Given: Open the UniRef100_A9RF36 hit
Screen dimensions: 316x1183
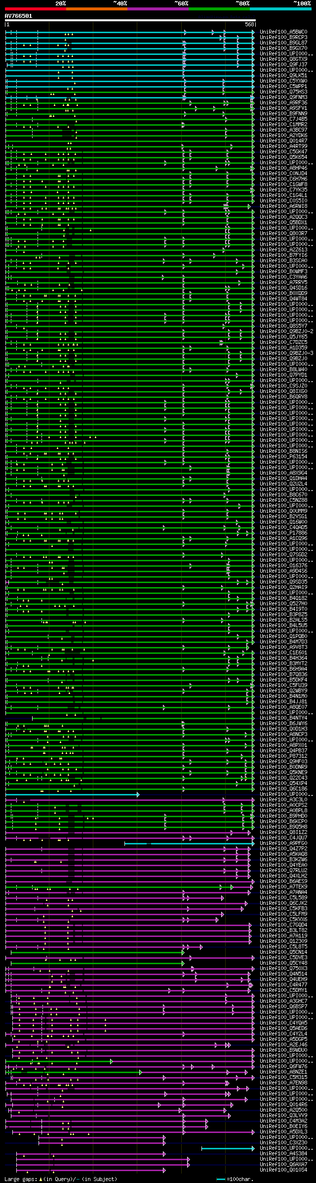Looking at the screenshot, I should (283, 103).
